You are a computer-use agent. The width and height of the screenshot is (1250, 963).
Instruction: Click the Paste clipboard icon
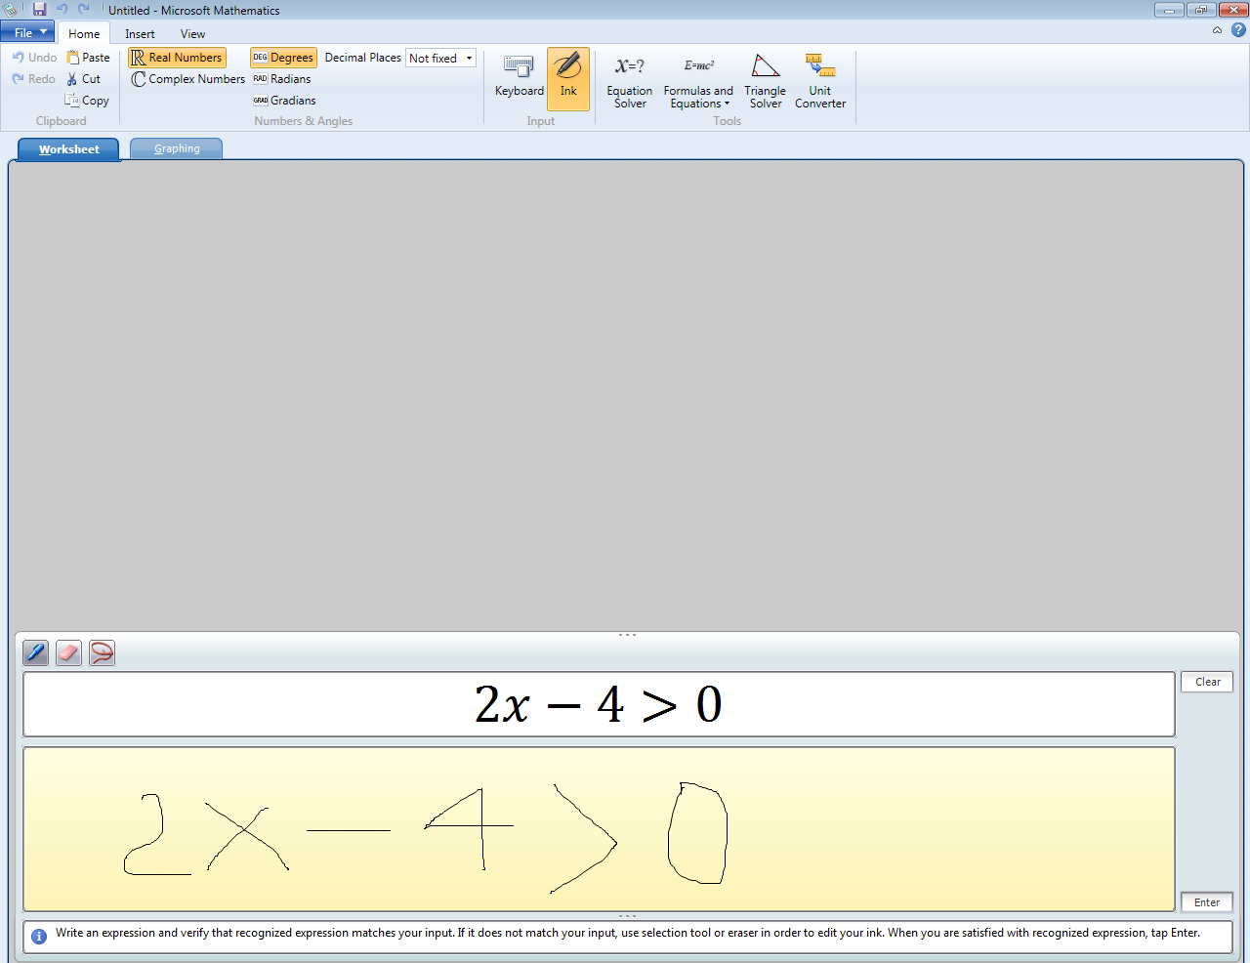pos(73,58)
